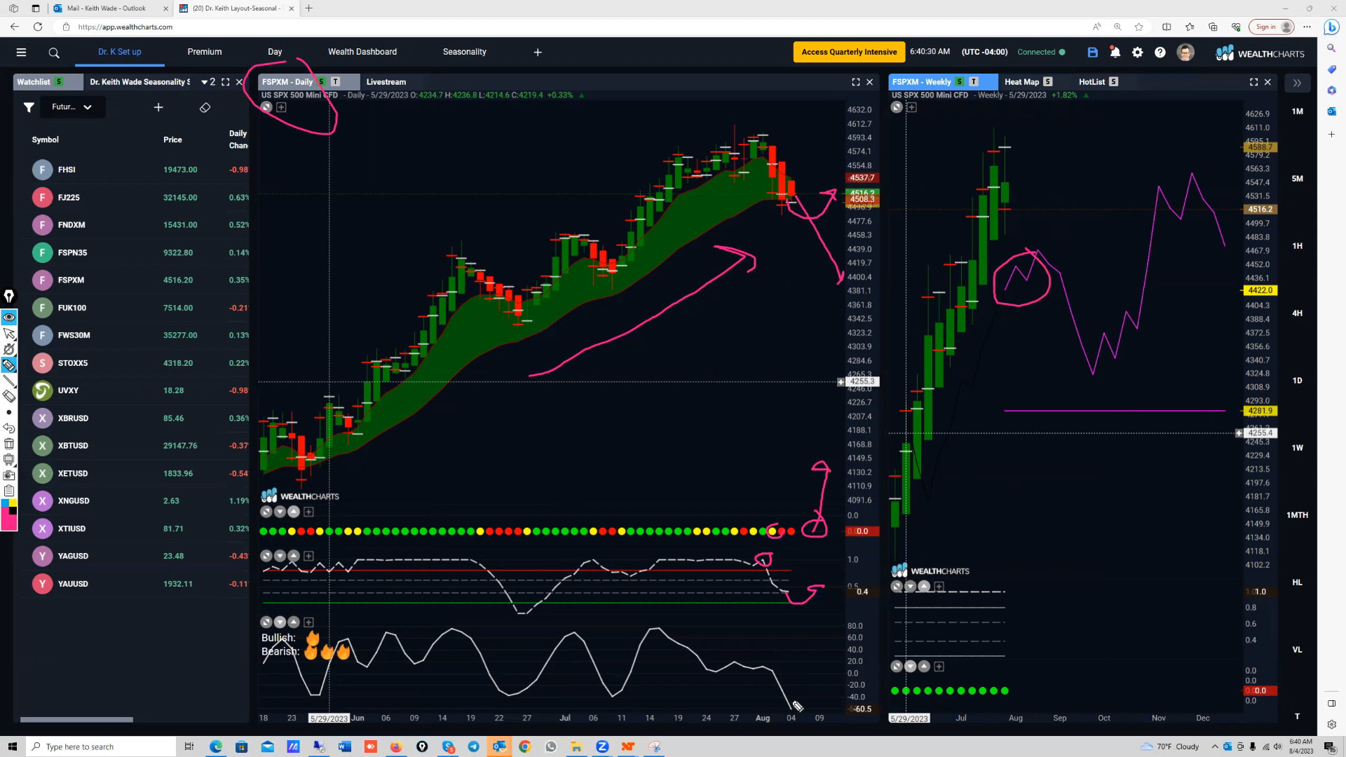This screenshot has height=757, width=1346.
Task: Toggle the timer-off tool in drawing toolbar
Action: coord(9,349)
